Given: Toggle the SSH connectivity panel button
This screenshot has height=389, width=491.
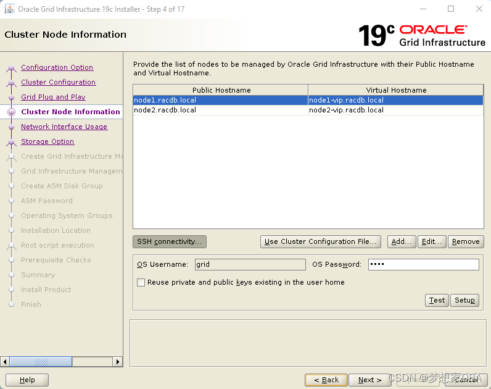Looking at the screenshot, I should pos(170,241).
